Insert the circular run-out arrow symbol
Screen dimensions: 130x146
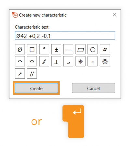tap(20, 73)
